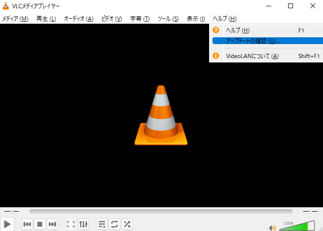Open the メディア menu
323x231 pixels.
tap(15, 19)
